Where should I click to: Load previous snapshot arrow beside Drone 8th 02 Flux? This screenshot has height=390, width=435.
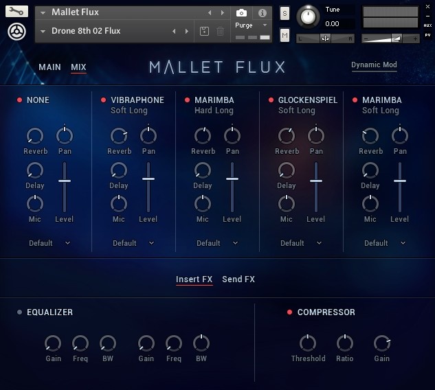(x=174, y=32)
